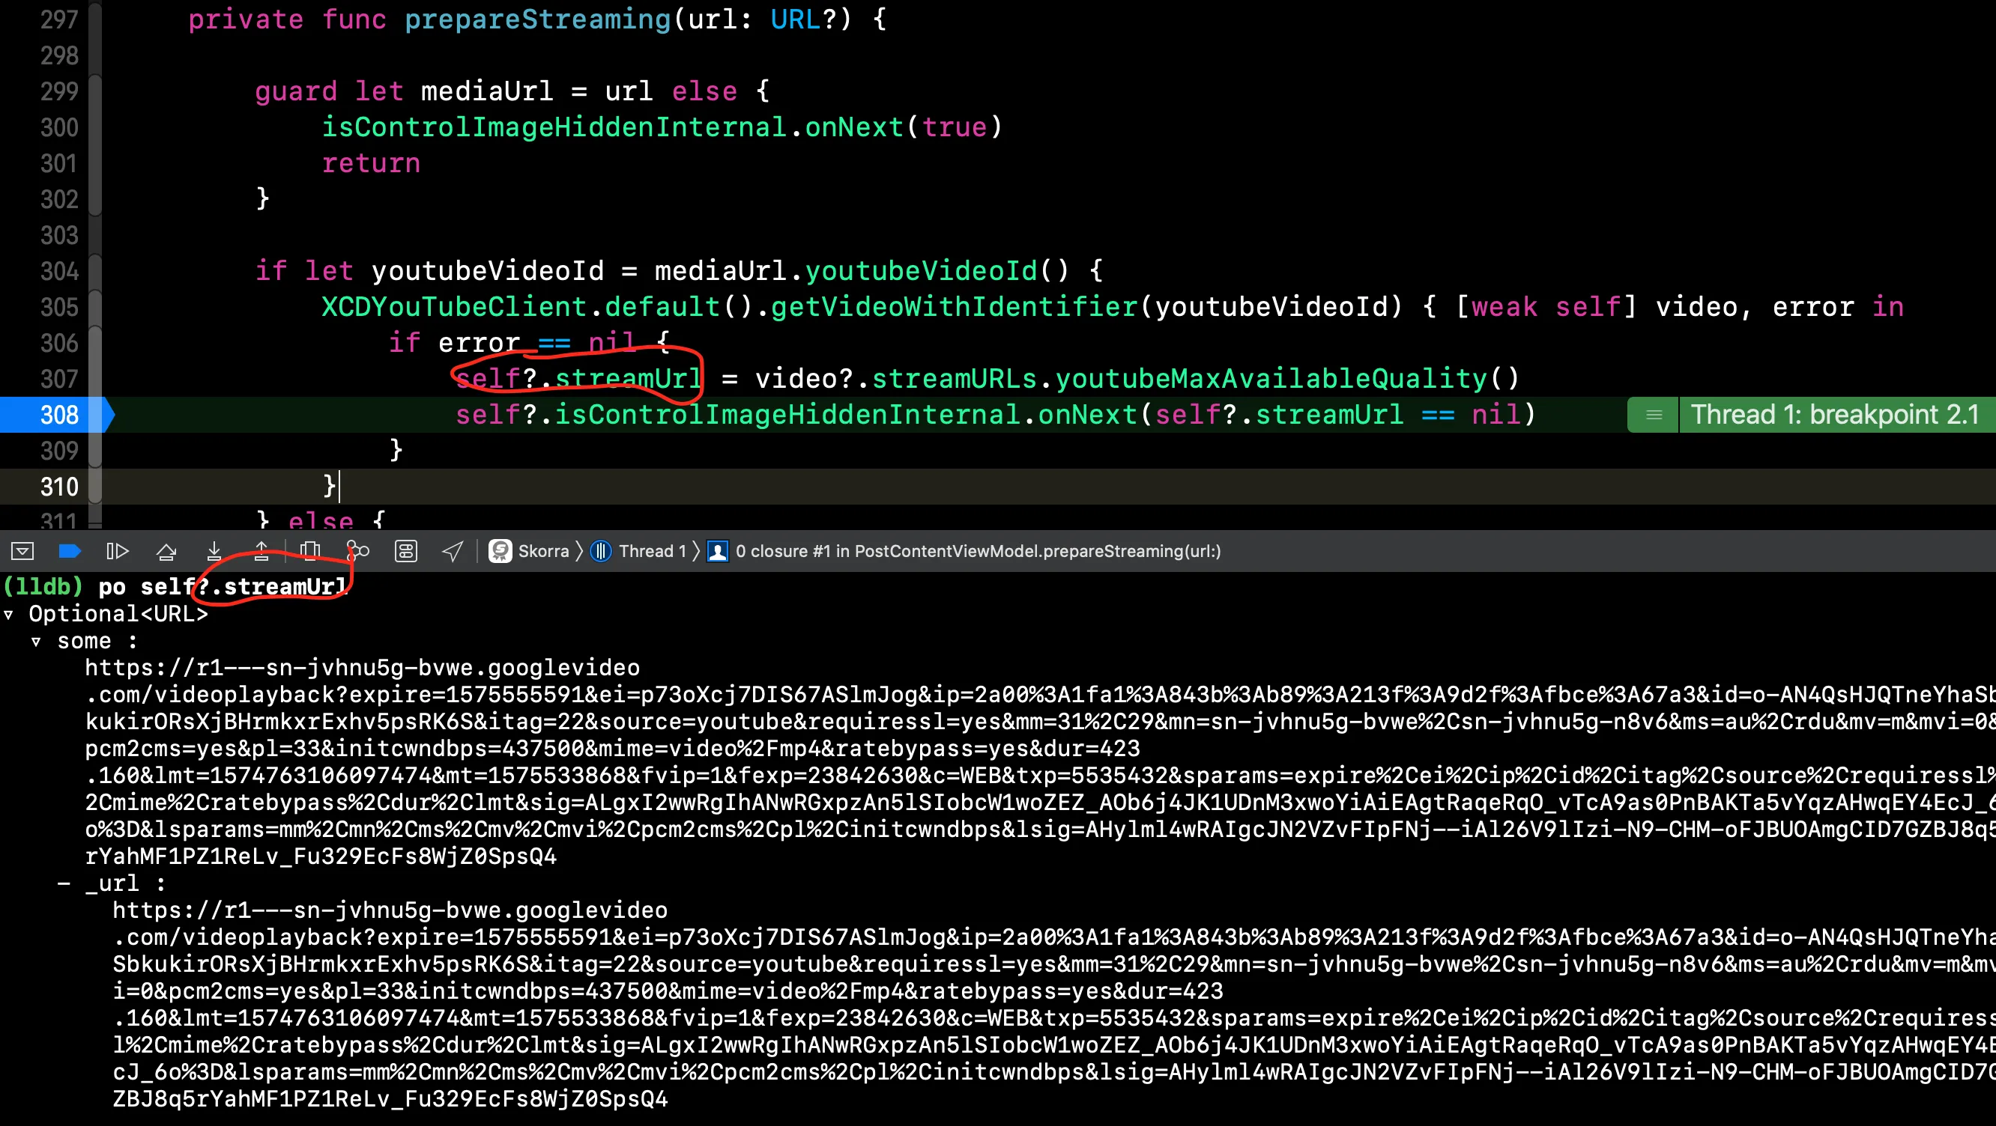Viewport: 1996px width, 1126px height.
Task: Open Environment Overrides
Action: [x=406, y=551]
